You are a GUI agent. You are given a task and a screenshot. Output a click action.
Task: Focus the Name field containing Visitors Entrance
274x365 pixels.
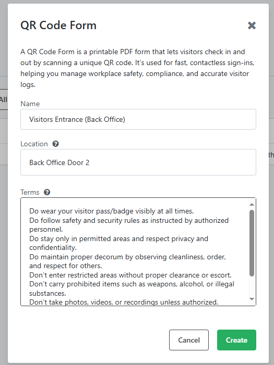(x=138, y=119)
